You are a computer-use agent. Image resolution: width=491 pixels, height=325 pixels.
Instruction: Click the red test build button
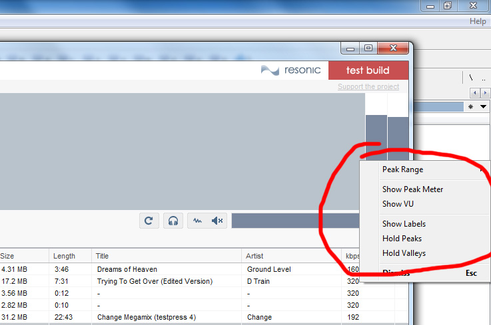[368, 70]
